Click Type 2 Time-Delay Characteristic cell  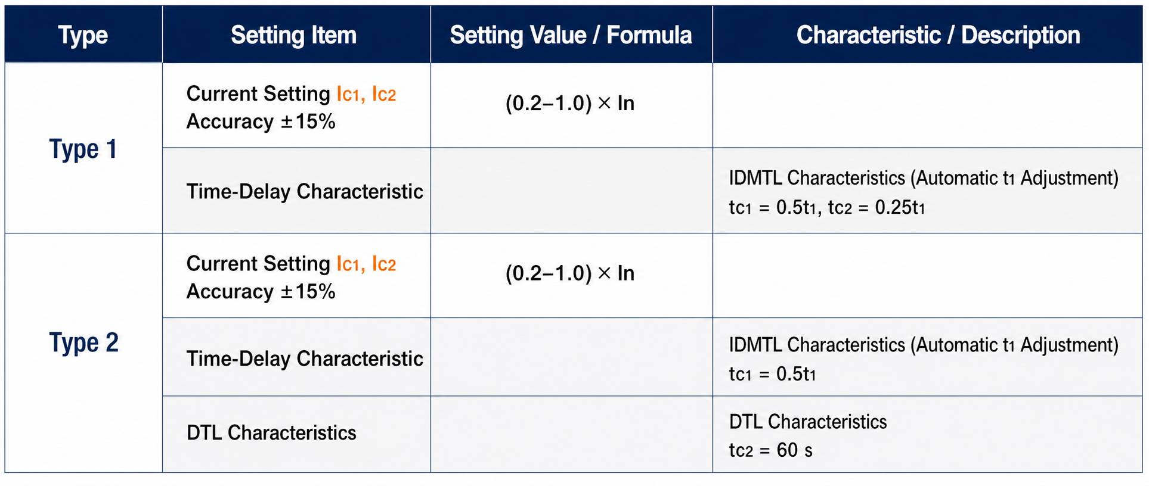click(296, 357)
